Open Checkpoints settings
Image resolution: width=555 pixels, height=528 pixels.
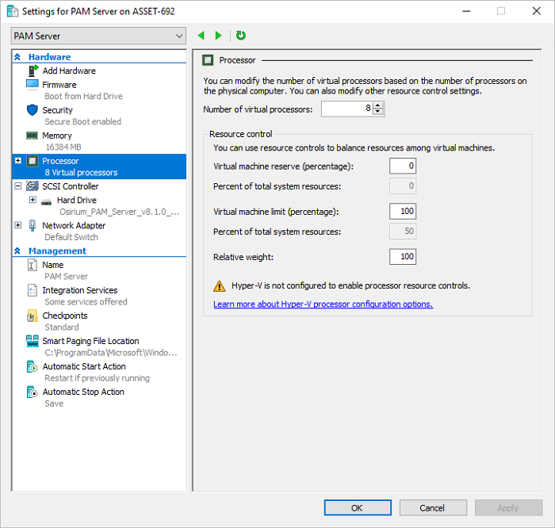pos(65,316)
